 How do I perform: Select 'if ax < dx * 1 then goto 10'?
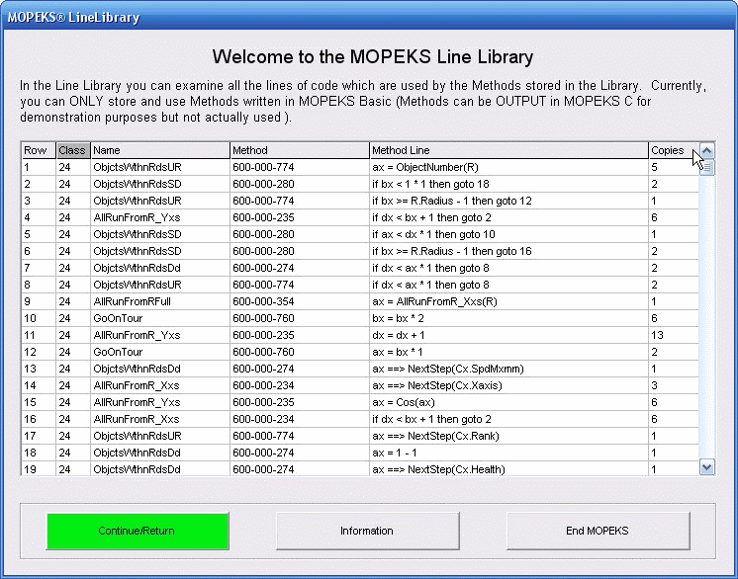point(508,234)
